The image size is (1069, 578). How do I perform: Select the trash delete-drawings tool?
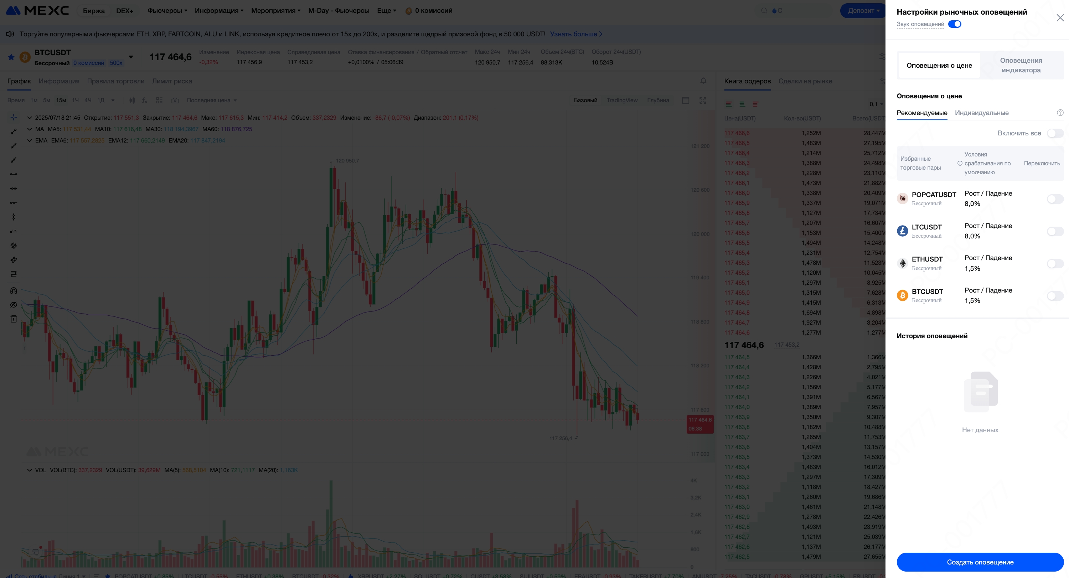[14, 319]
